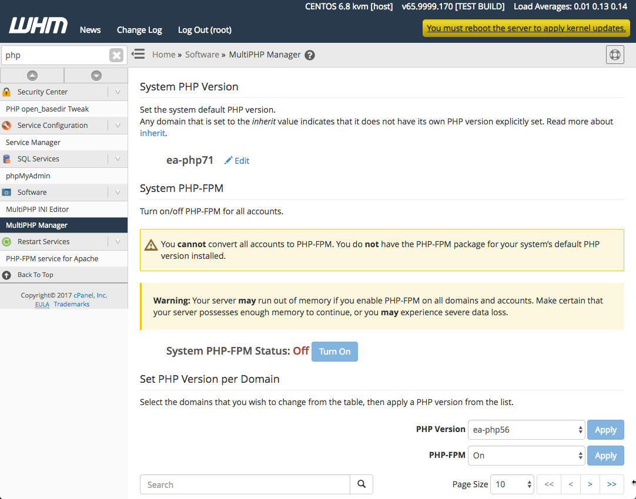Open the PHP Version dropdown
Viewport: 636px width, 499px height.
[526, 430]
